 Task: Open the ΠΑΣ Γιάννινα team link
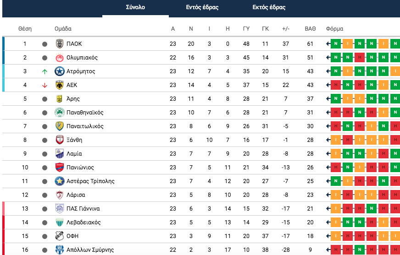pyautogui.click(x=83, y=209)
